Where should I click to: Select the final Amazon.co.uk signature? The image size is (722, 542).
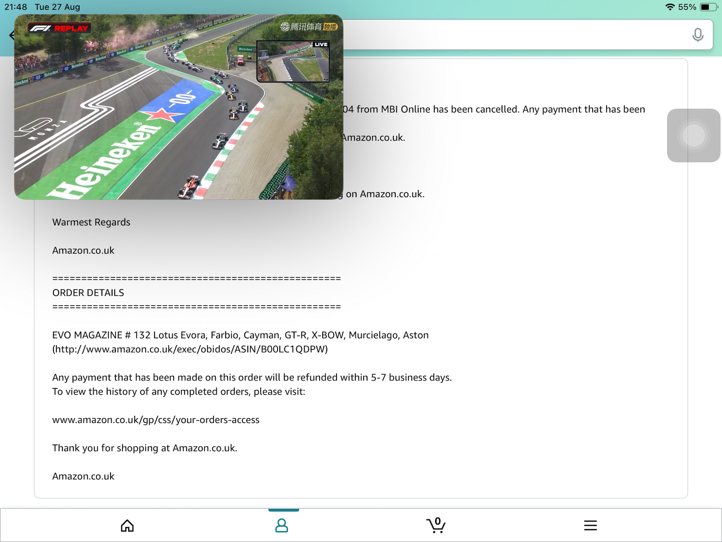(x=83, y=476)
